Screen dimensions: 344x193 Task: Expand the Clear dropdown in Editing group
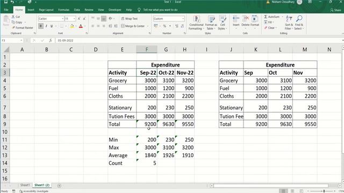(x=276, y=28)
